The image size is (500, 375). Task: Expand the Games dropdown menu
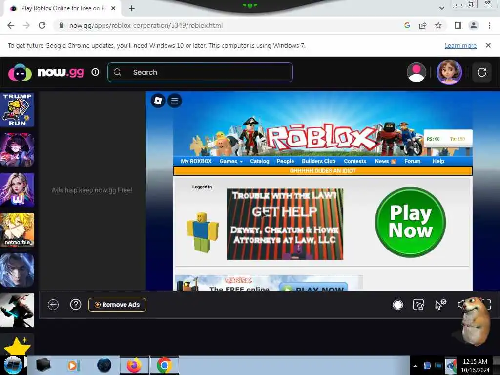coord(231,161)
